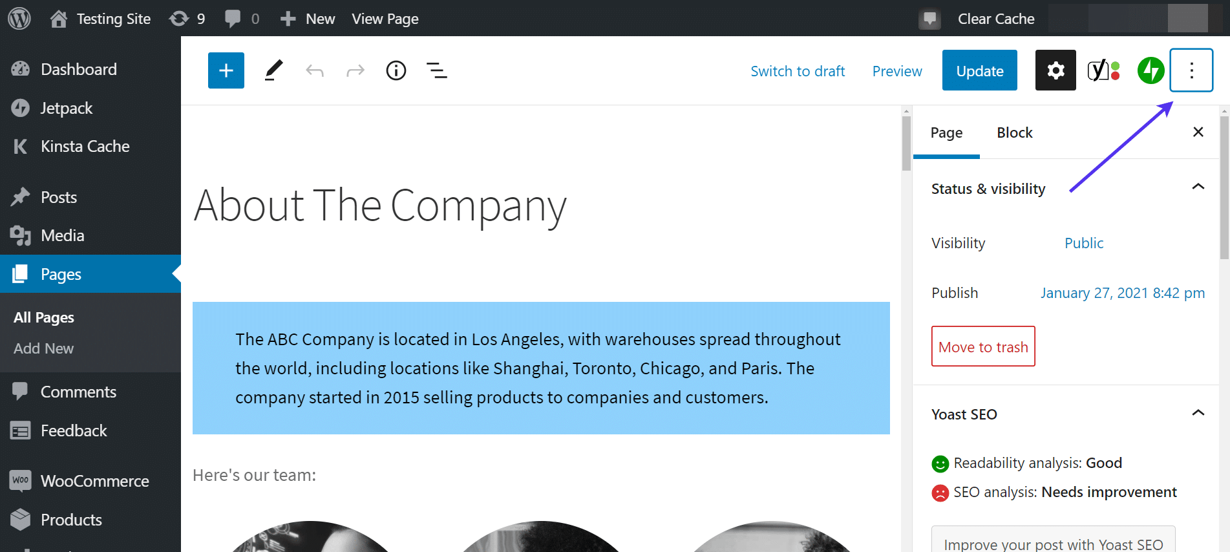Change the Public visibility setting
This screenshot has height=552, width=1230.
pyautogui.click(x=1084, y=243)
